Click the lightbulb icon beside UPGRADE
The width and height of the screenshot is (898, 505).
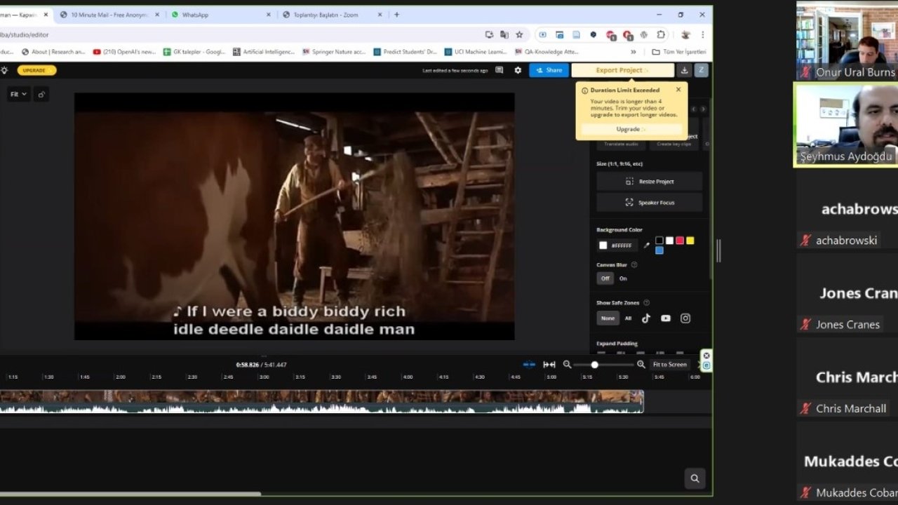pyautogui.click(x=4, y=70)
